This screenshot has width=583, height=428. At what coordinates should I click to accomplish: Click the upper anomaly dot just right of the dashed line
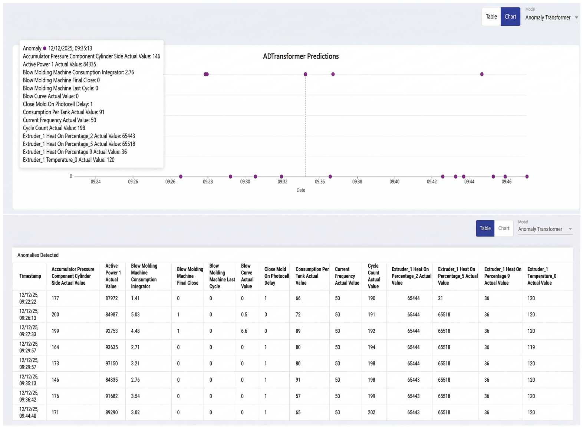click(333, 74)
